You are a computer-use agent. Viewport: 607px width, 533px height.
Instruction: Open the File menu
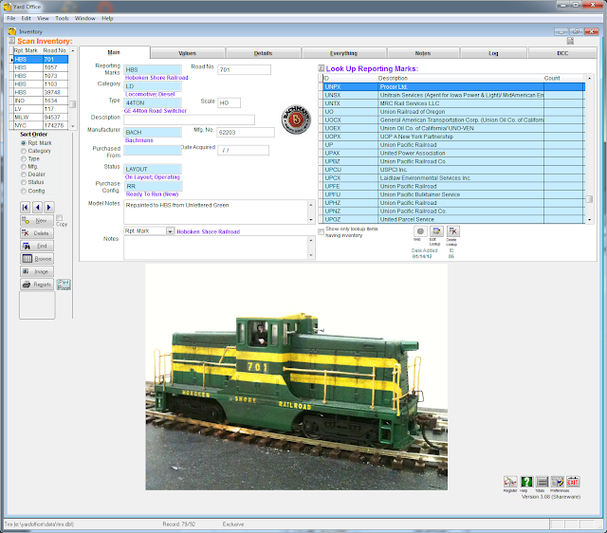pos(11,18)
